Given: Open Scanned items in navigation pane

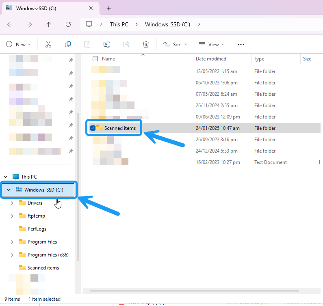Looking at the screenshot, I should tap(43, 268).
